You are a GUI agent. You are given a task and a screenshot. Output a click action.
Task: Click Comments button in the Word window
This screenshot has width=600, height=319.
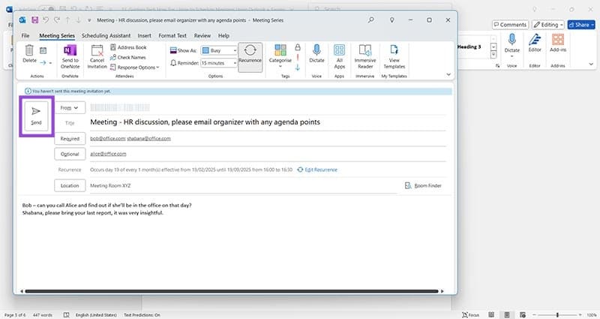(510, 25)
